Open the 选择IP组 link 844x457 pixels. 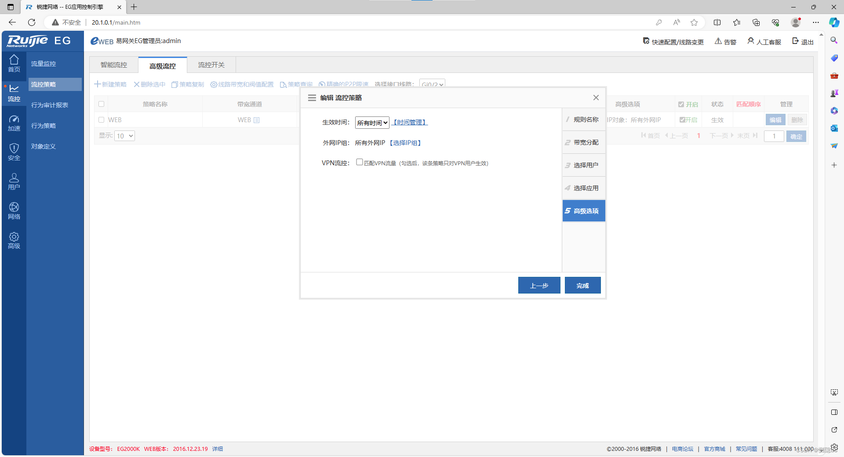[x=405, y=143]
